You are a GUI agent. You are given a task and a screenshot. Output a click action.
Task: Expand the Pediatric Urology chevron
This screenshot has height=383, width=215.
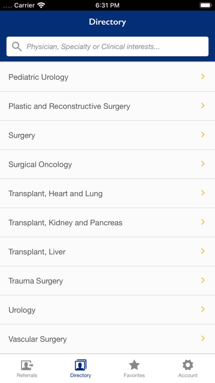coord(203,76)
